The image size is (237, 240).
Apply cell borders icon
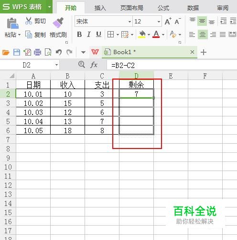[x=110, y=34]
